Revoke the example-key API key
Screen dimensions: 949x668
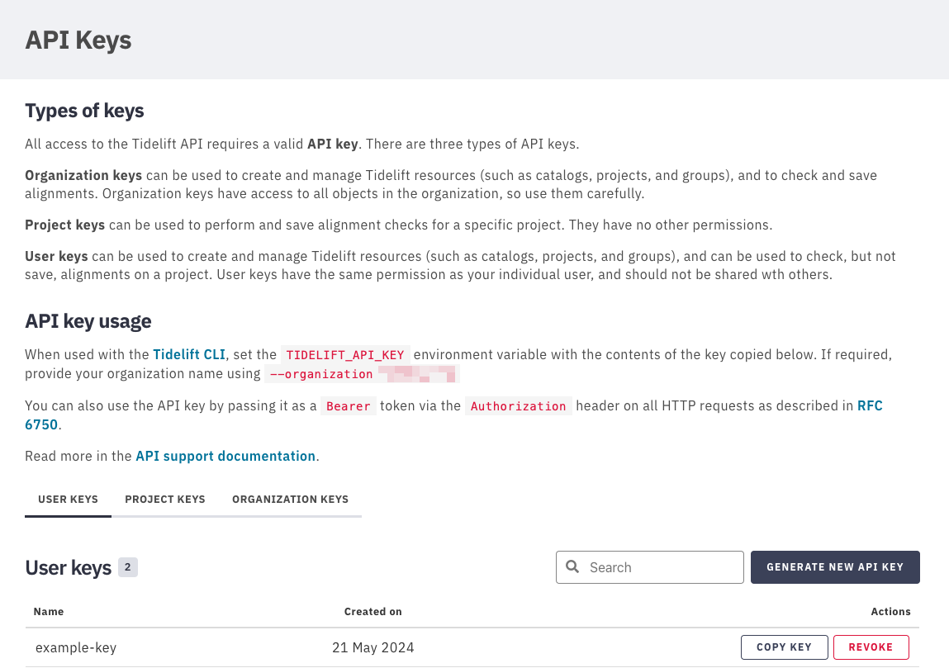coord(871,647)
